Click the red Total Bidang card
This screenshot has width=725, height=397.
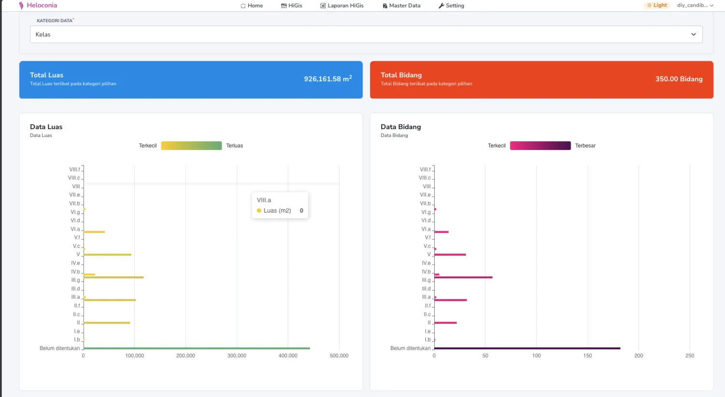541,80
